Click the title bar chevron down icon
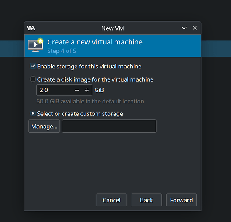This screenshot has width=231, height=222. tap(184, 28)
